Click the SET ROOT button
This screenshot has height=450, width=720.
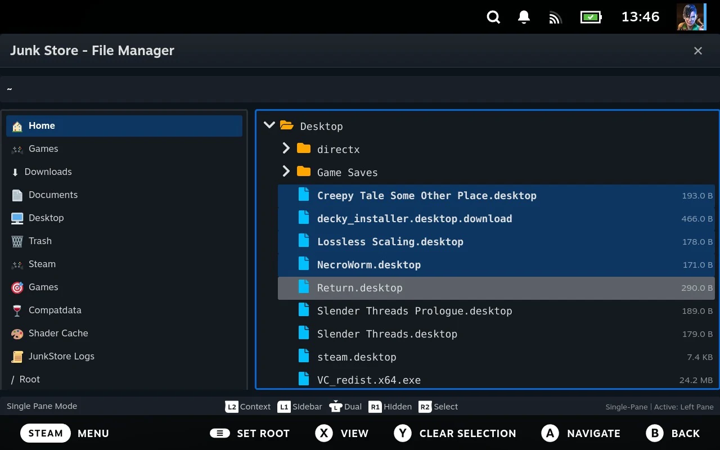point(250,433)
